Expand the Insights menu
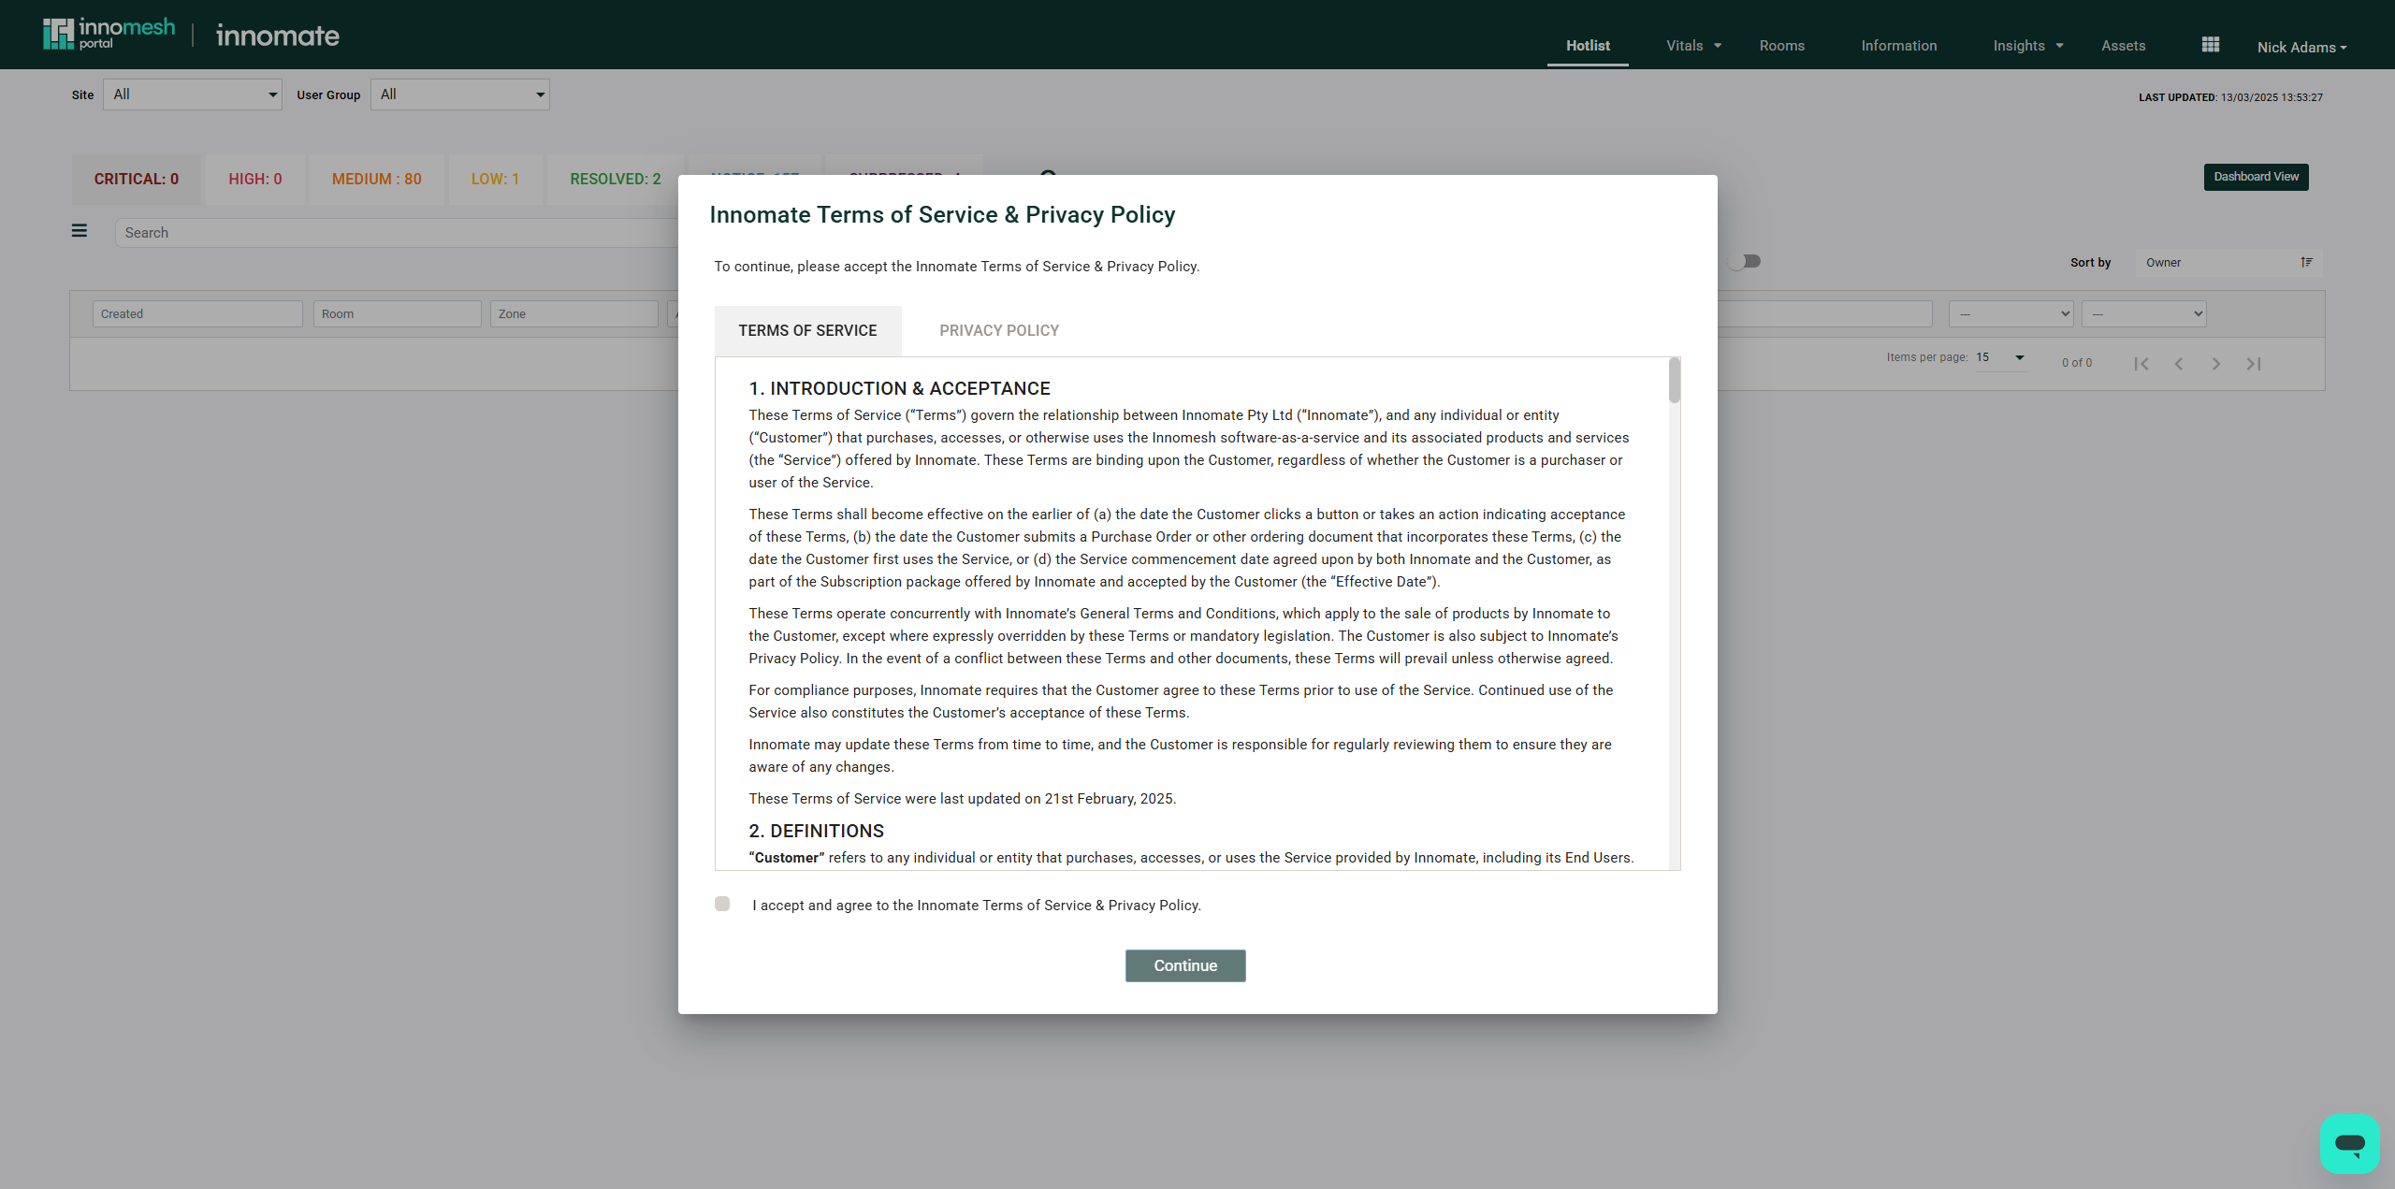 coord(2028,46)
